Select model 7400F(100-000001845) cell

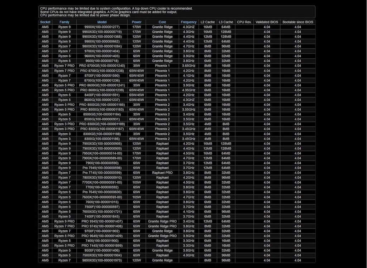coord(102,216)
